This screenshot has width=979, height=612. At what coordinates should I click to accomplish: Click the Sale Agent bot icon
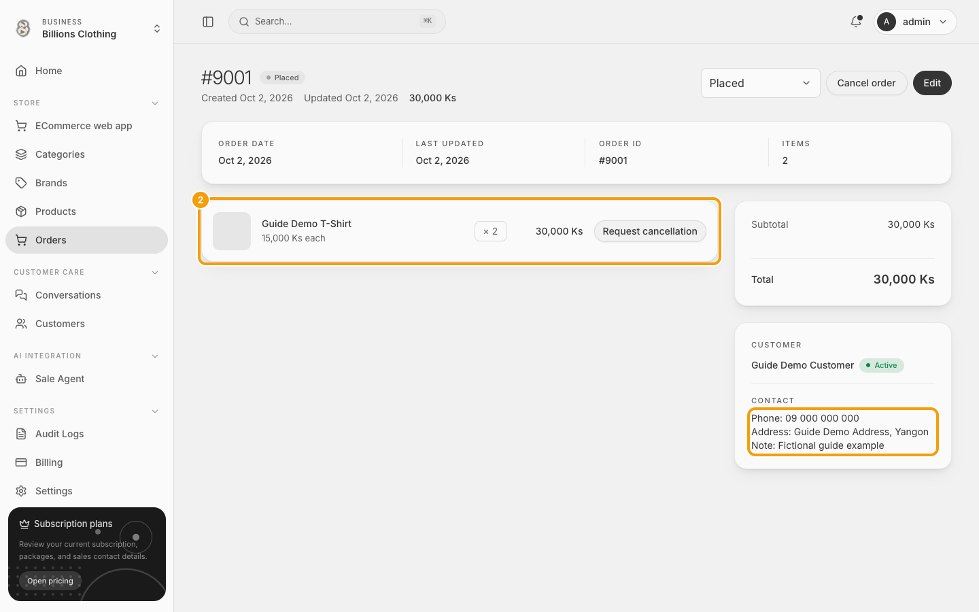click(x=21, y=379)
